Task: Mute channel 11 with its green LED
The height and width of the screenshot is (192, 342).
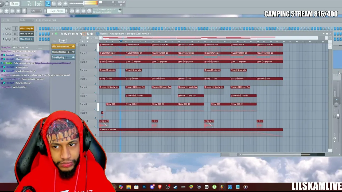Action: click(3, 34)
